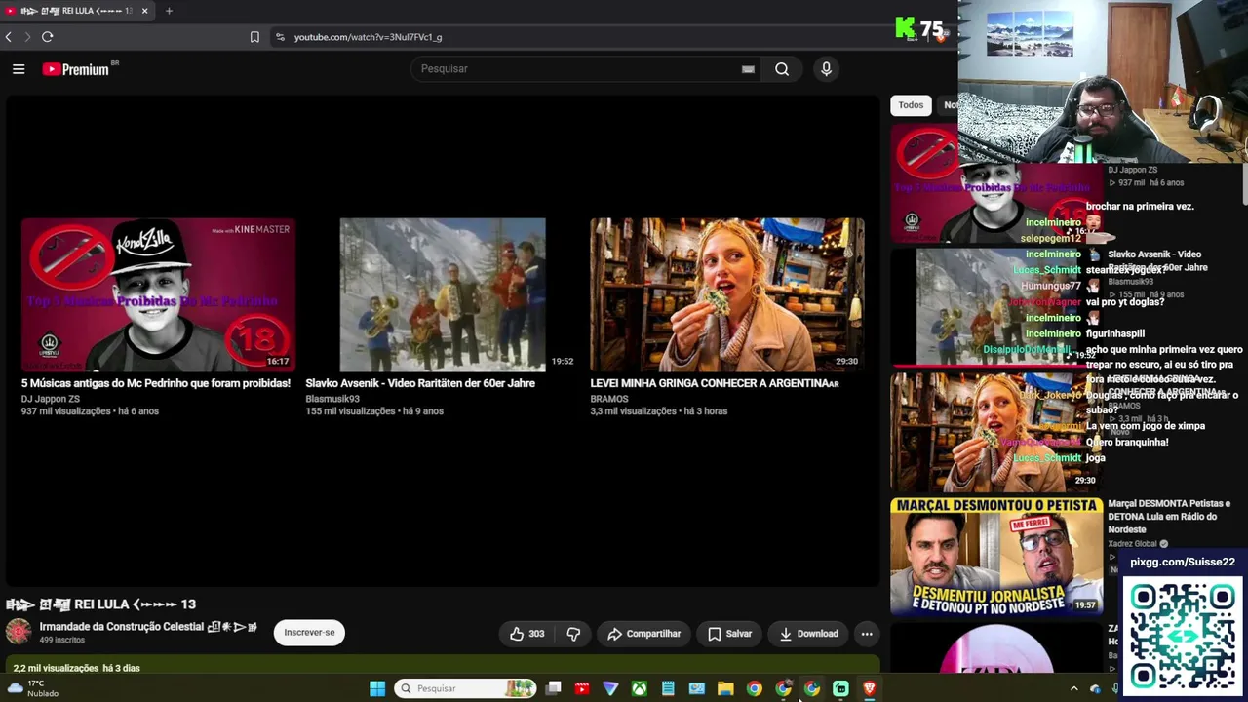
Task: Open more actions menu beside Download
Action: coord(867,634)
